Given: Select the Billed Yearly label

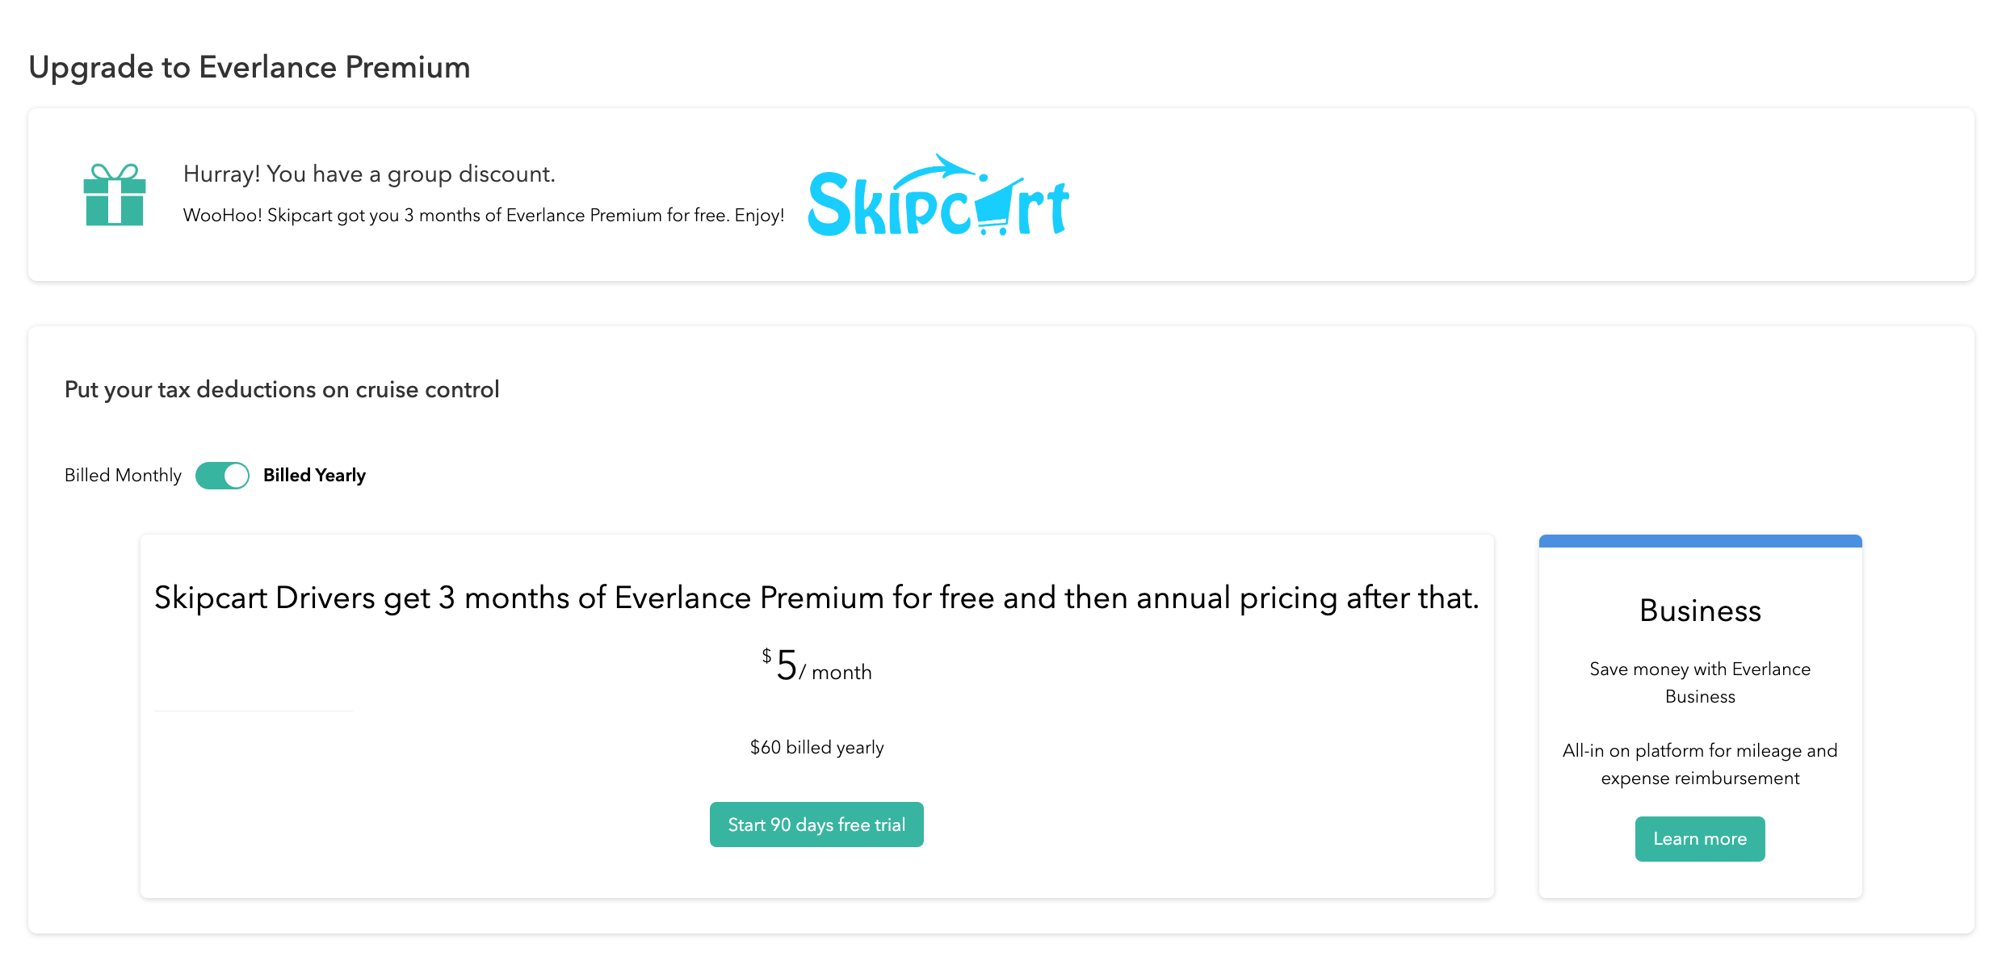Looking at the screenshot, I should click(x=314, y=476).
